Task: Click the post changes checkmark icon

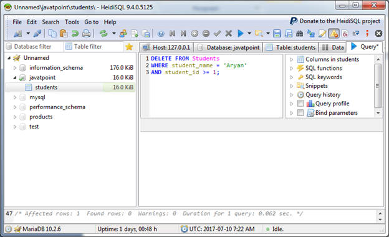Action: point(218,33)
